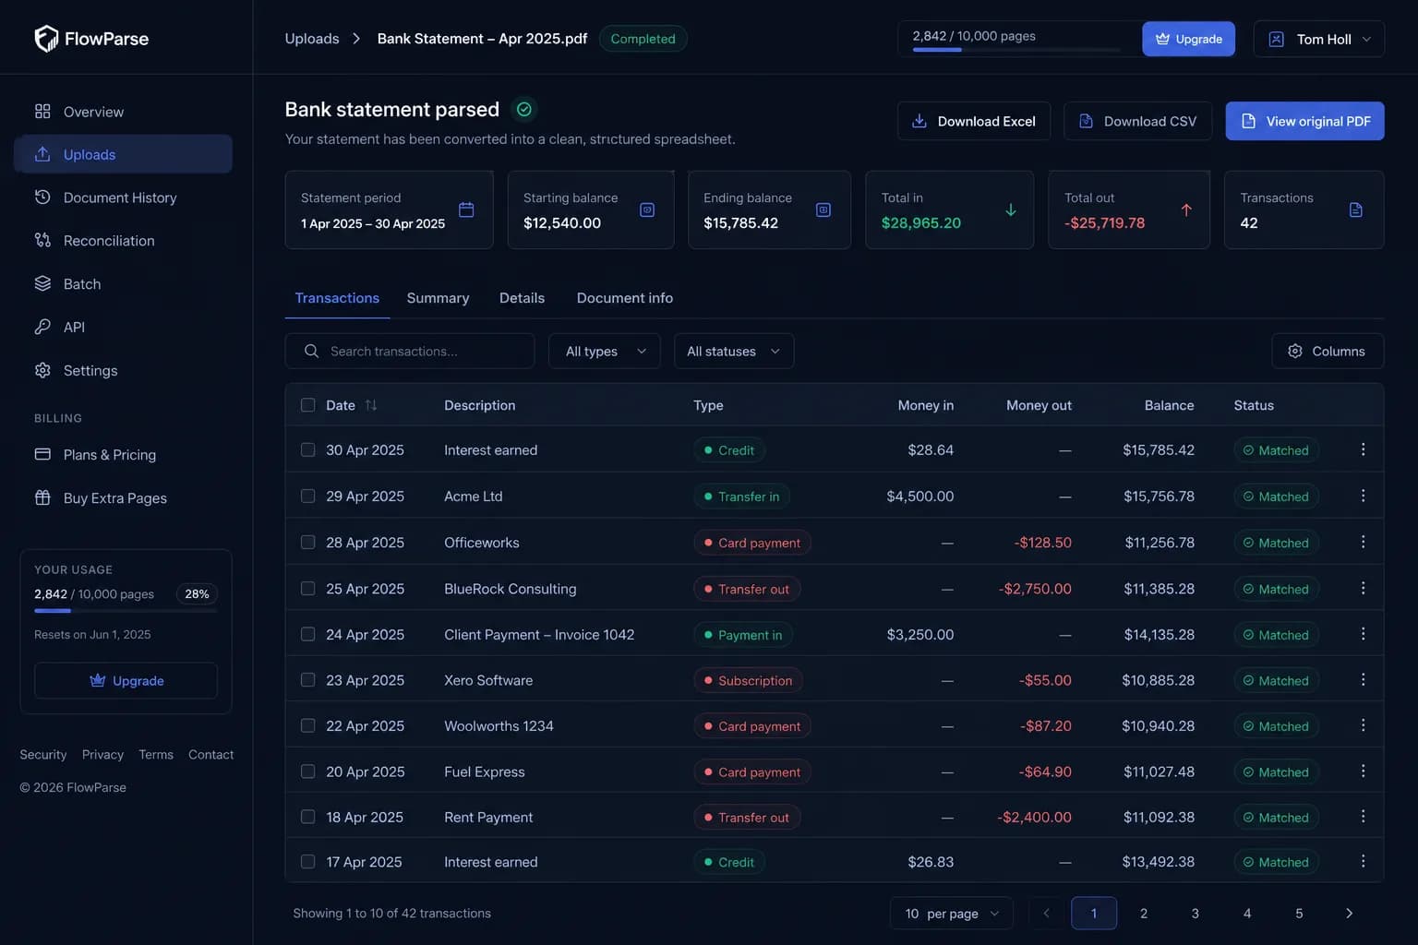Click the Batch layers icon
Screen dimensions: 1418x945
click(42, 283)
